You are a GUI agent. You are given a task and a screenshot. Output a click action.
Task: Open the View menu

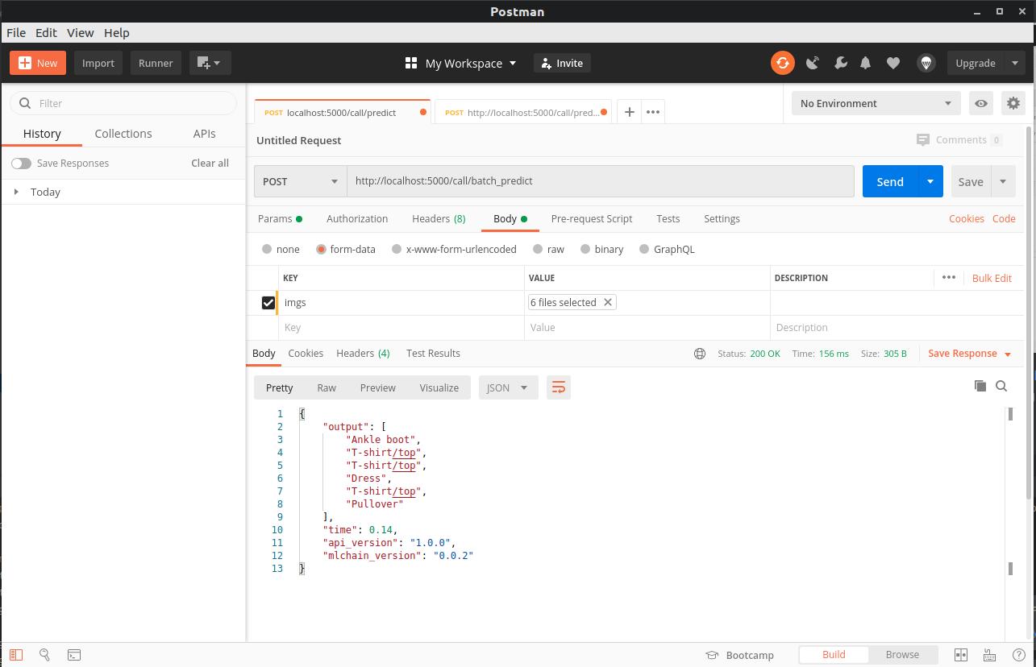coord(80,33)
